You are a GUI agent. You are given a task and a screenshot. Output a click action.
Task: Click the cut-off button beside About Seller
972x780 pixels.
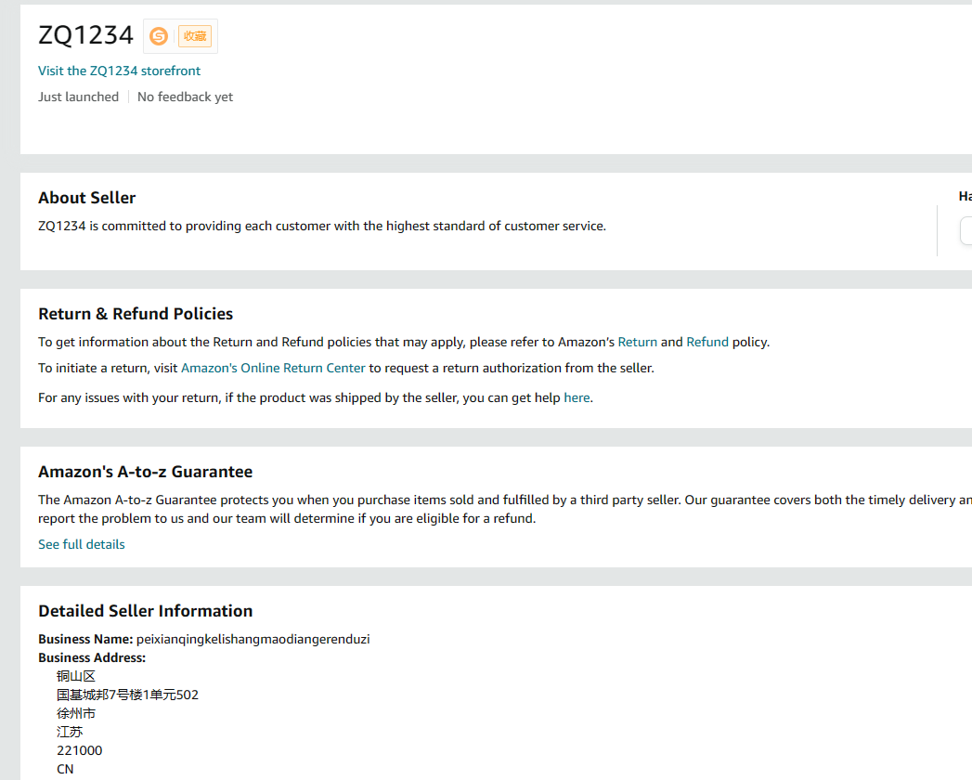(x=966, y=230)
